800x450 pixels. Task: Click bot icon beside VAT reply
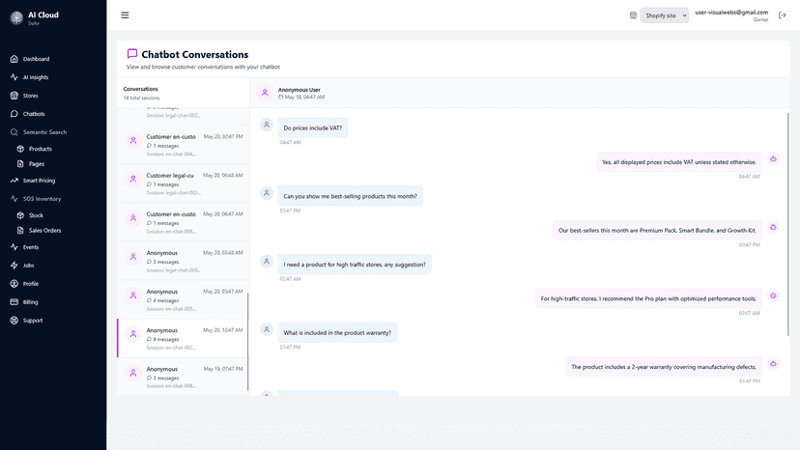click(774, 159)
